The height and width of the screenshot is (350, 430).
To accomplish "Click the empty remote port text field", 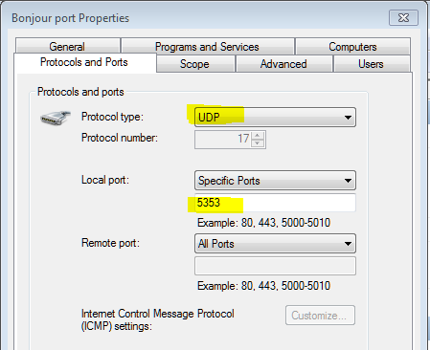I will [275, 266].
